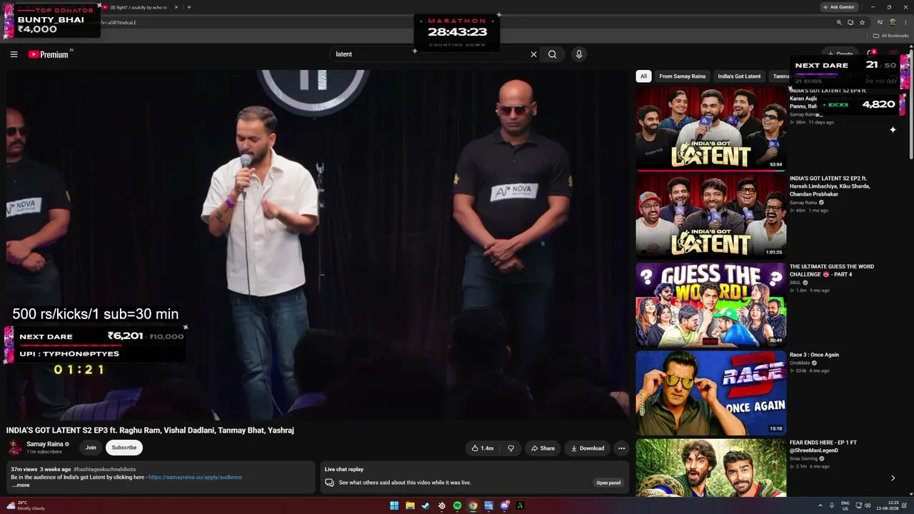Open Race 3 Once Again thumbnail
This screenshot has width=914, height=514.
pos(710,392)
